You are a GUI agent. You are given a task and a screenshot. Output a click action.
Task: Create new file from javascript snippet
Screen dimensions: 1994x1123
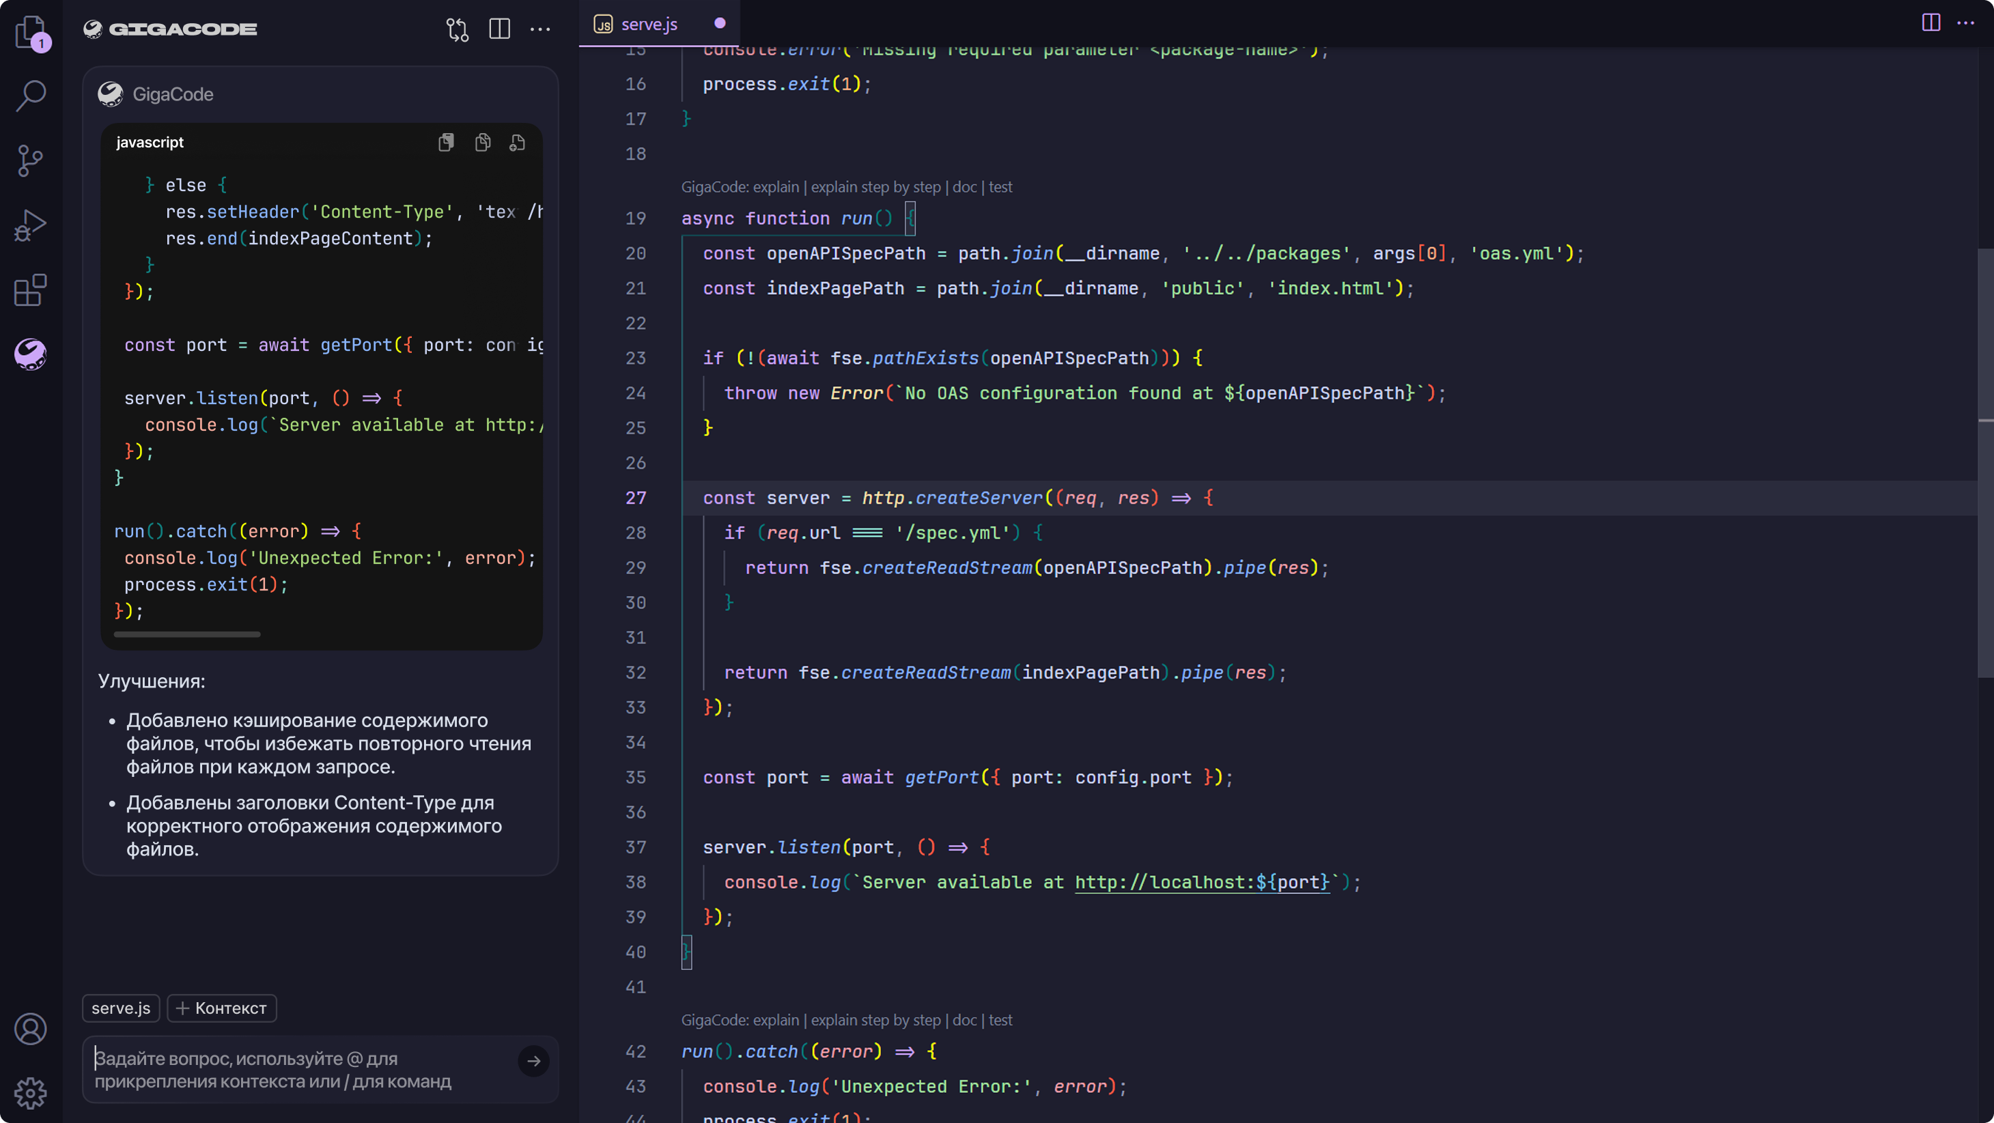(x=518, y=143)
